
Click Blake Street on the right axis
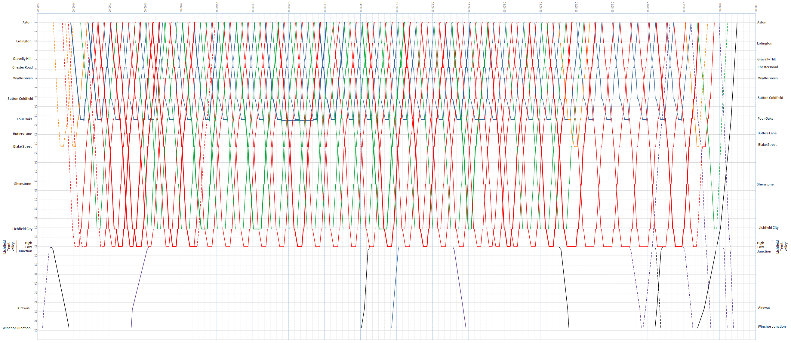767,145
